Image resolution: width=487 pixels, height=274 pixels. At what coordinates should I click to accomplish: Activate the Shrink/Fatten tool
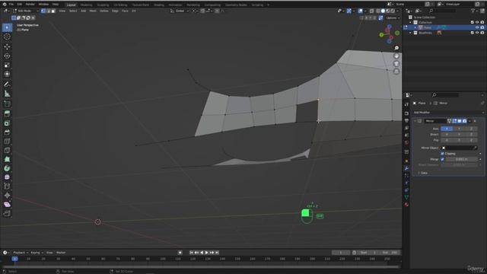7,196
